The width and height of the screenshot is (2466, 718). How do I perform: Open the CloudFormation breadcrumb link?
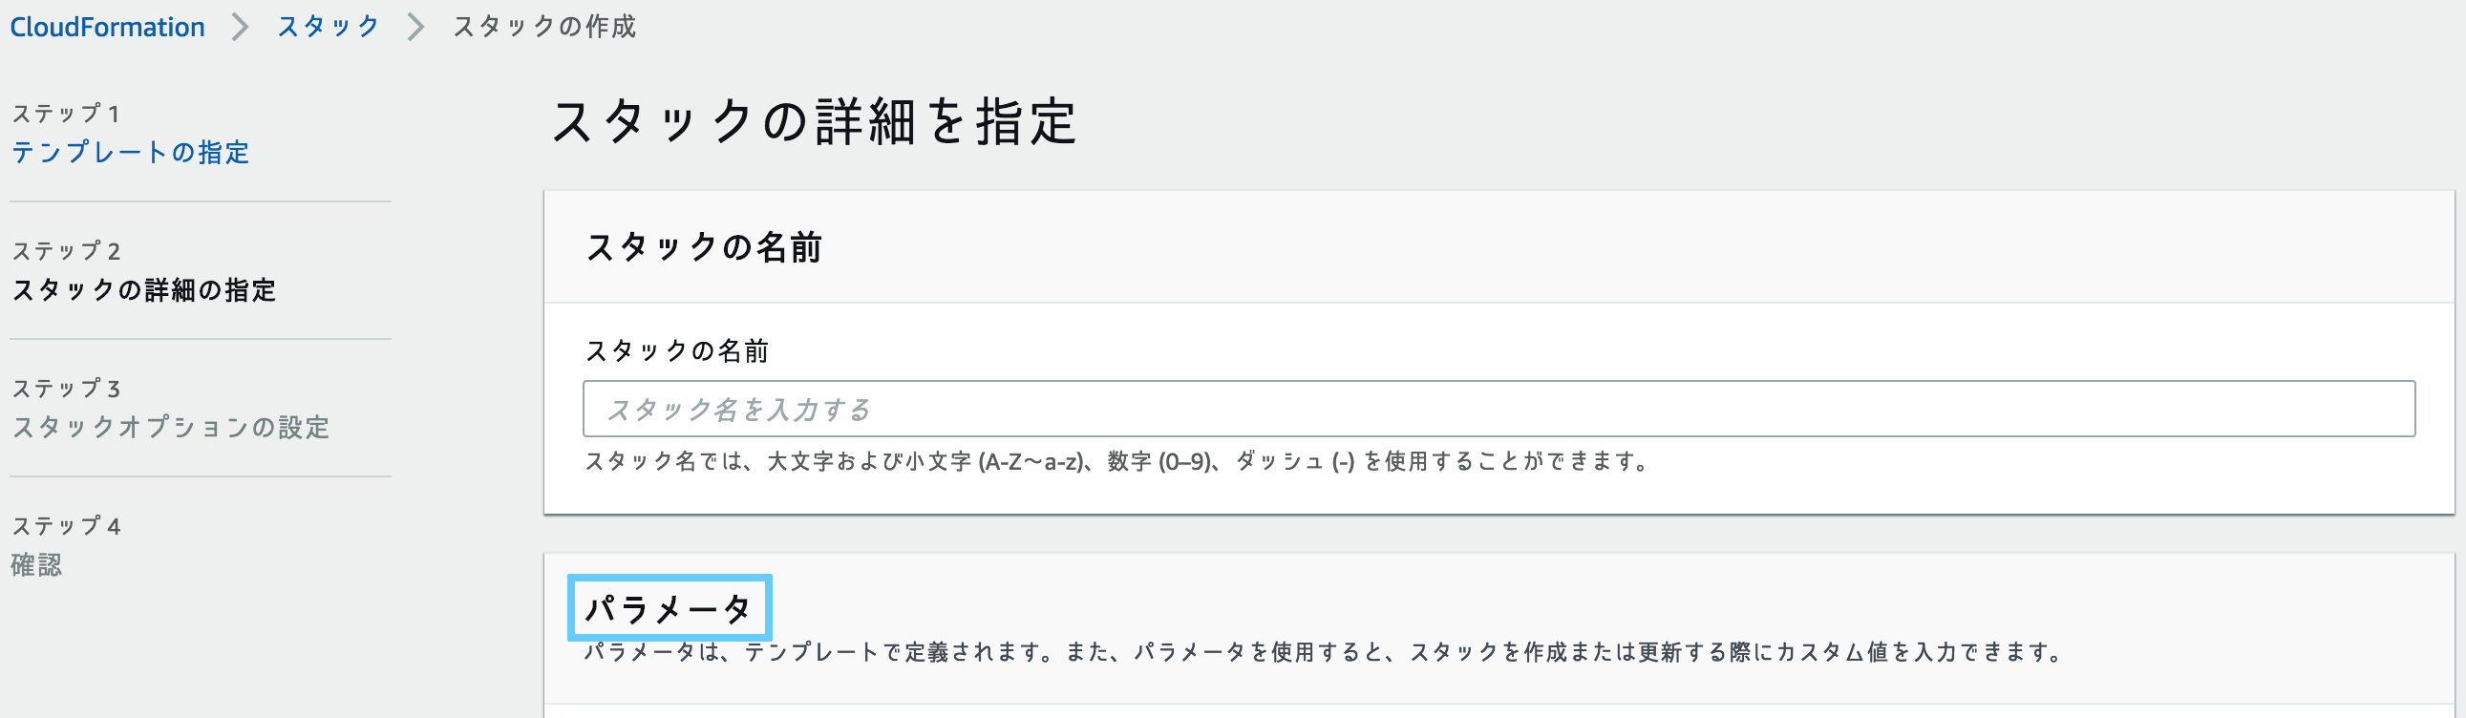coord(107,26)
